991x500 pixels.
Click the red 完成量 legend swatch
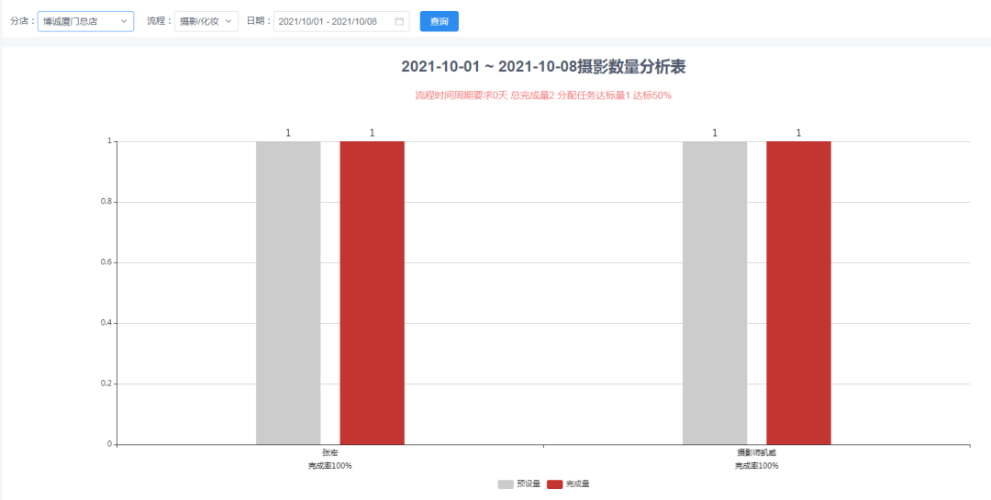tap(554, 484)
